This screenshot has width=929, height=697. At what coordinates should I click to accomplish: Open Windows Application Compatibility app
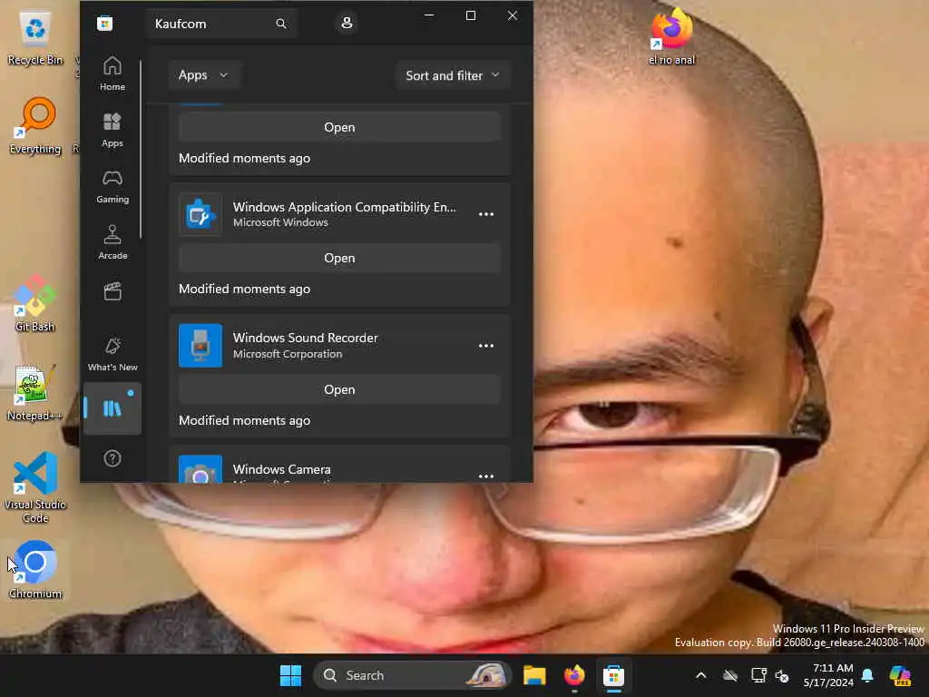(x=339, y=258)
